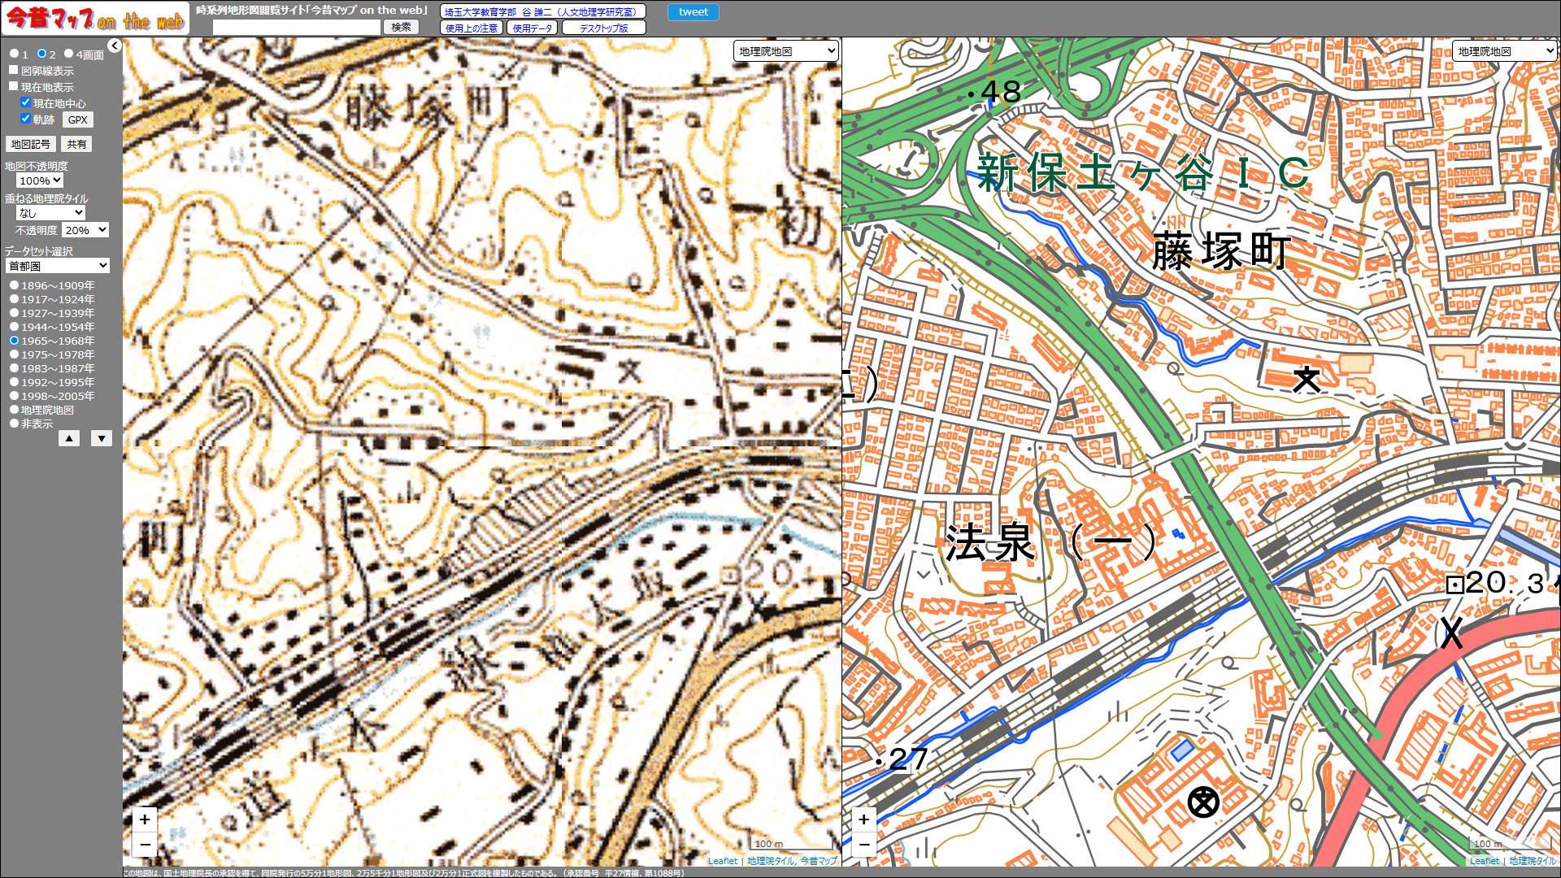Zoom out on the right modern map

point(863,844)
